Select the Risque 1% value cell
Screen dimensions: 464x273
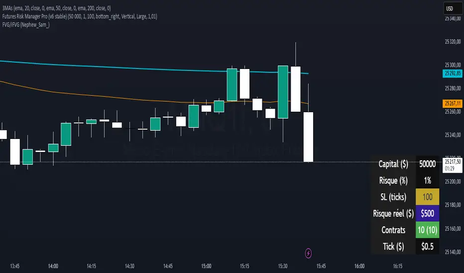click(427, 180)
